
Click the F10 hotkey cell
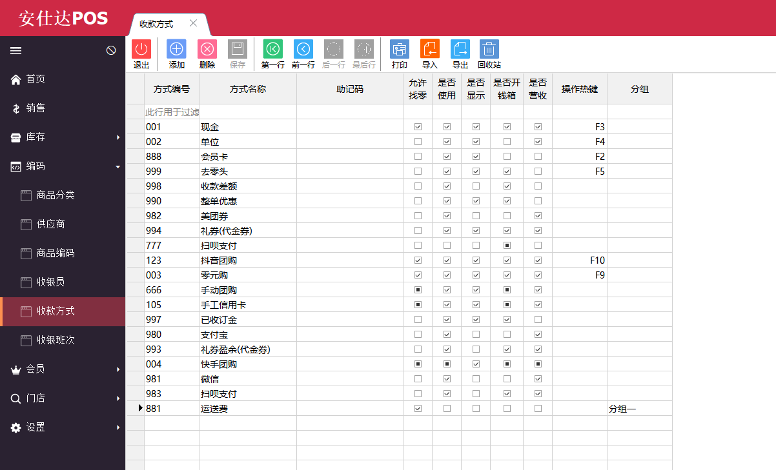580,260
